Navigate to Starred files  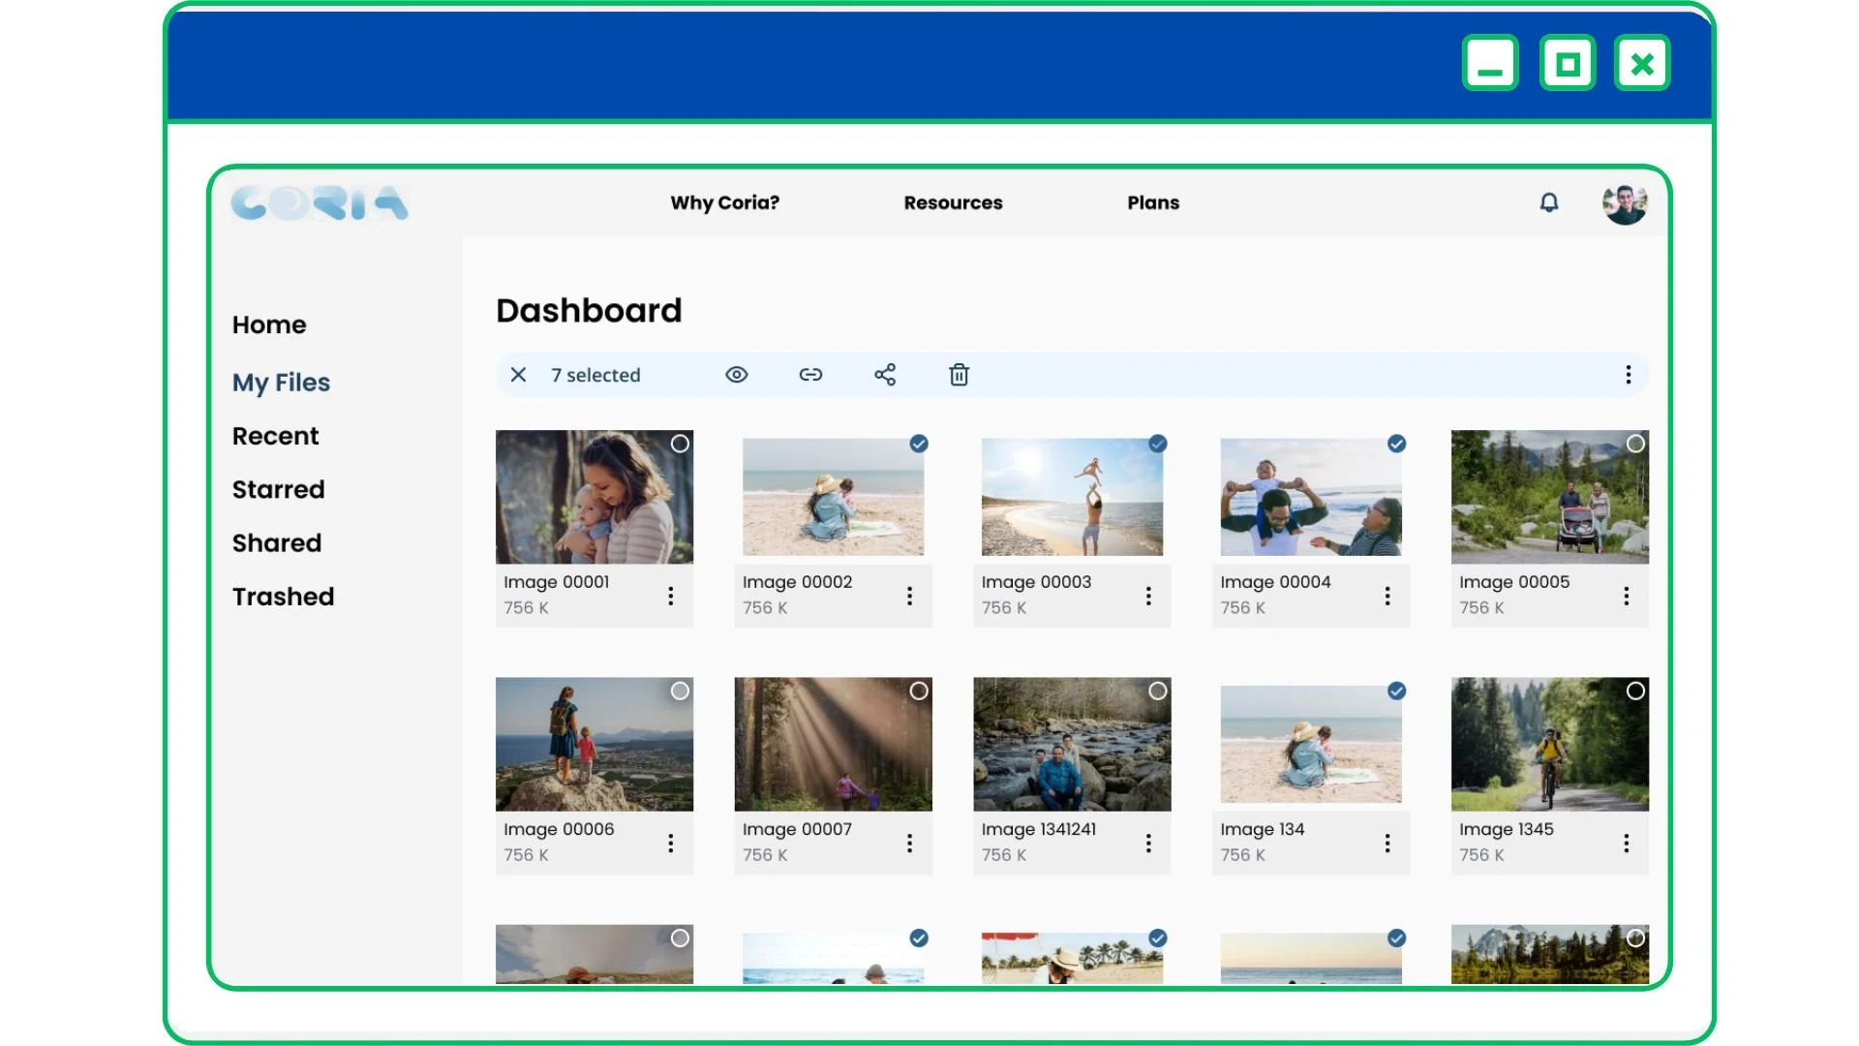coord(278,489)
